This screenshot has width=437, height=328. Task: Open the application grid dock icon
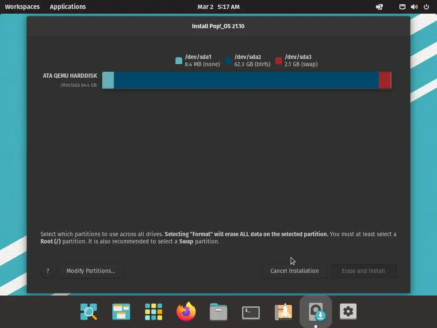click(154, 311)
